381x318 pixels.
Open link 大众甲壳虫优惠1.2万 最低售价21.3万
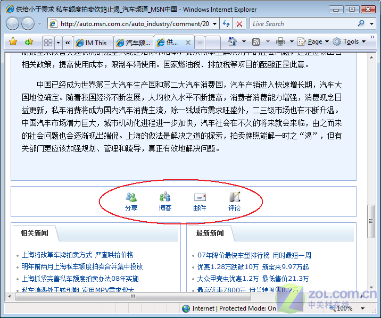[x=253, y=279]
